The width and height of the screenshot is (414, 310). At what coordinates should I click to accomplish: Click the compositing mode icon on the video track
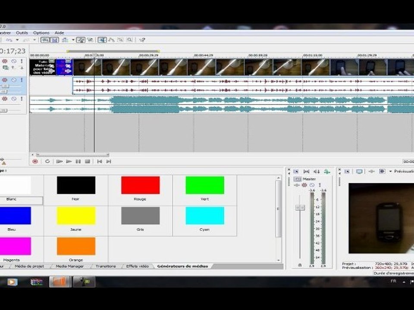point(5,68)
